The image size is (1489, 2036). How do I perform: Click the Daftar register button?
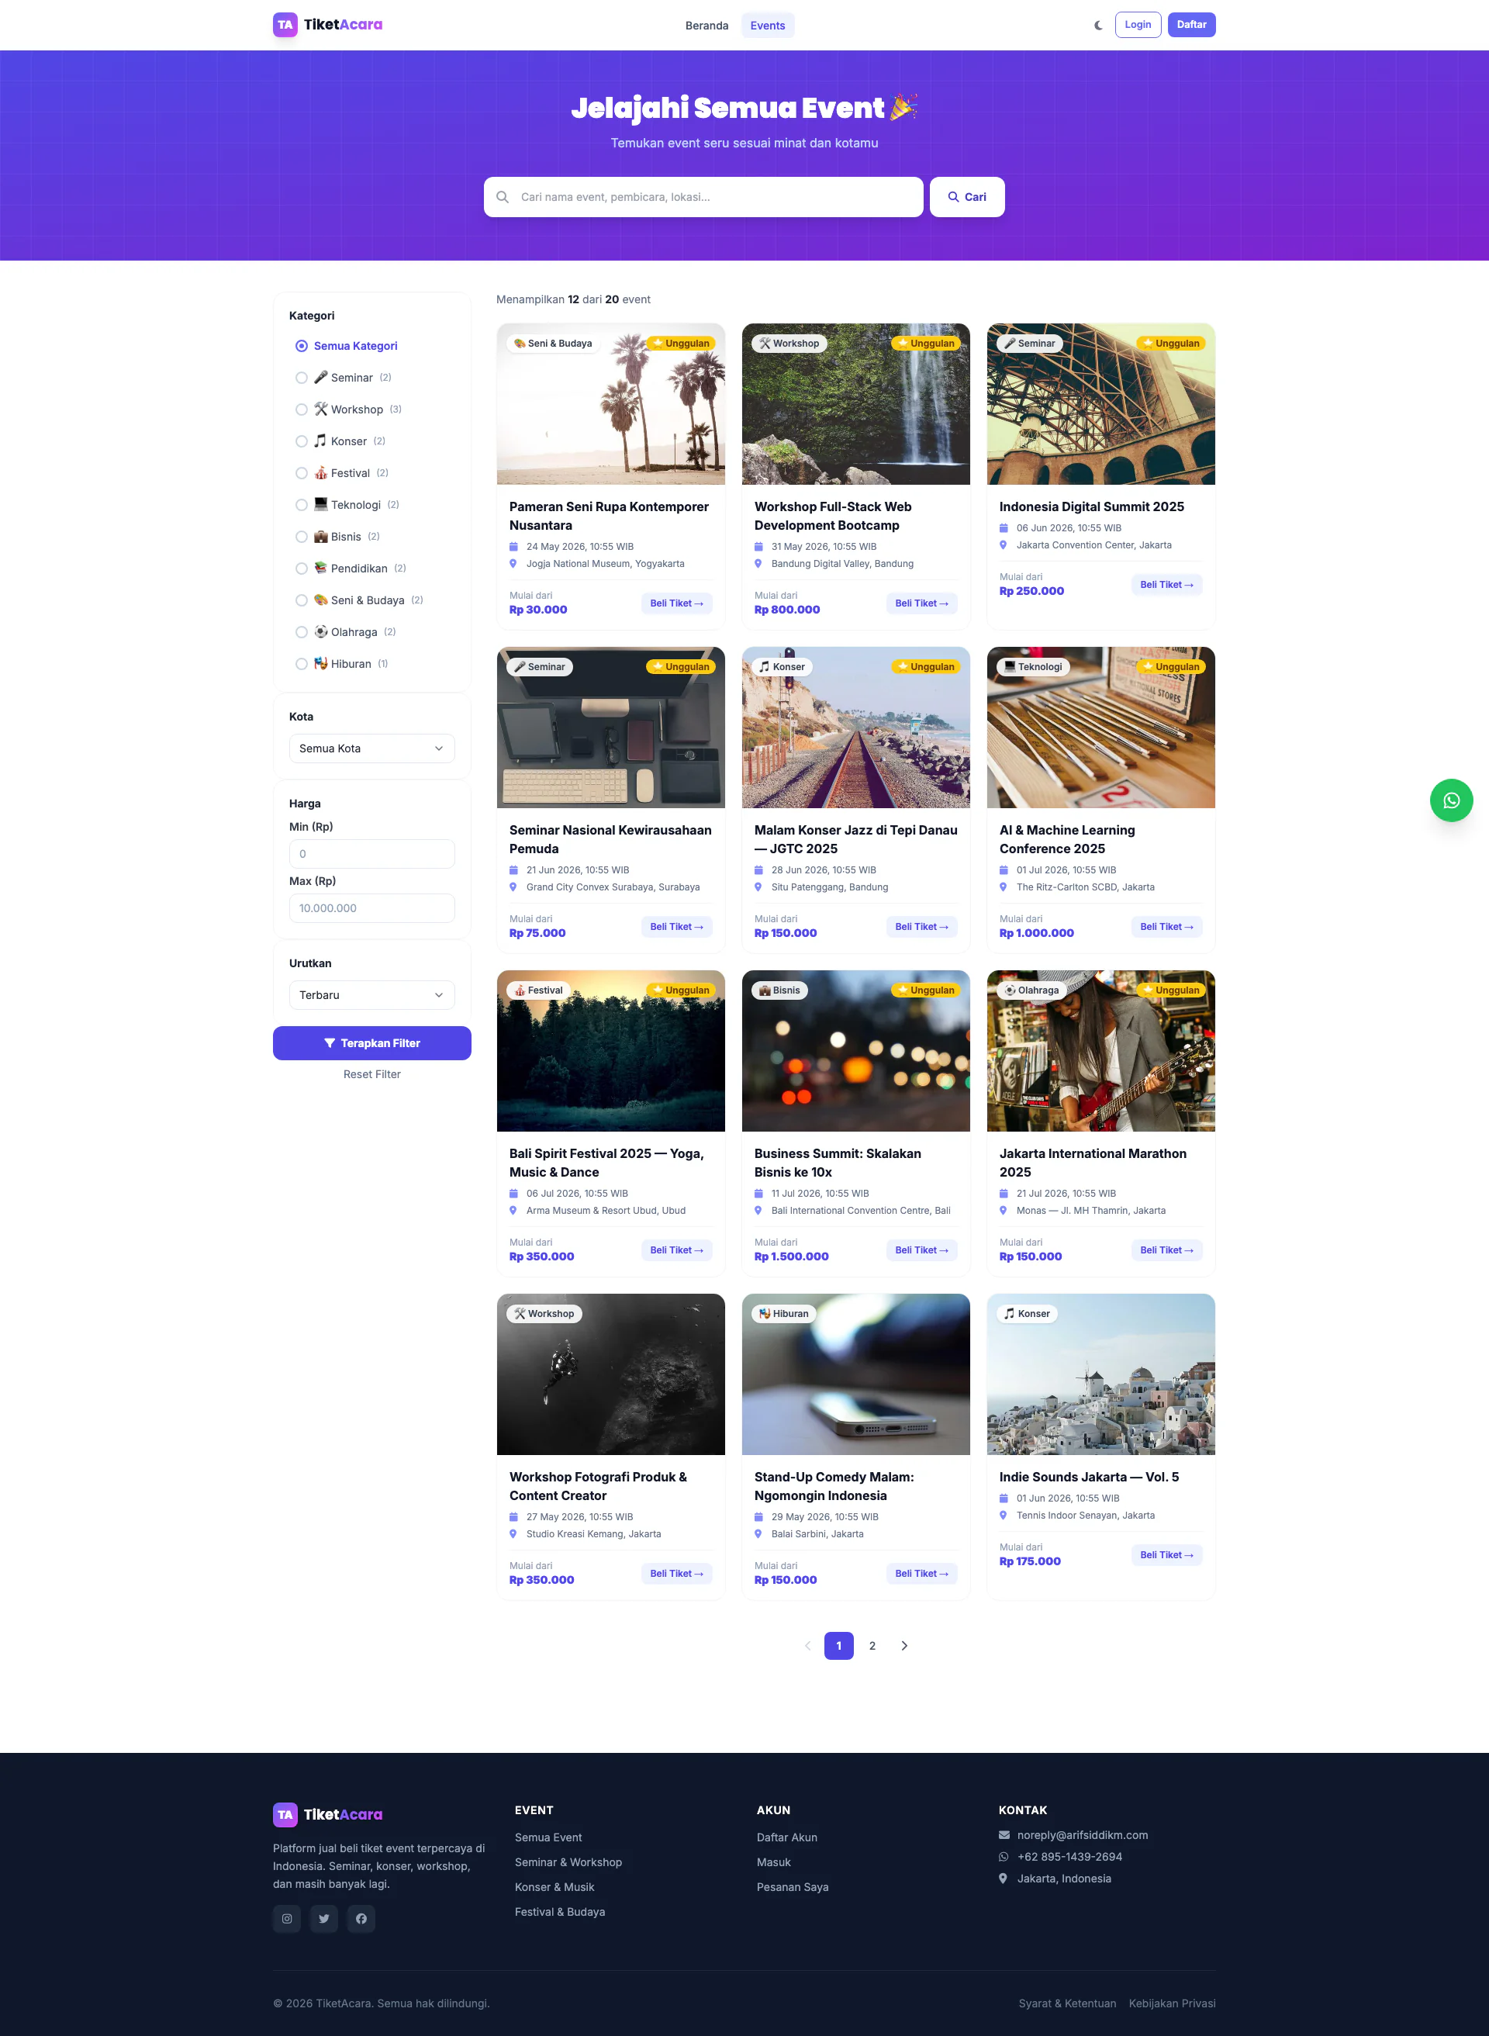pos(1191,24)
